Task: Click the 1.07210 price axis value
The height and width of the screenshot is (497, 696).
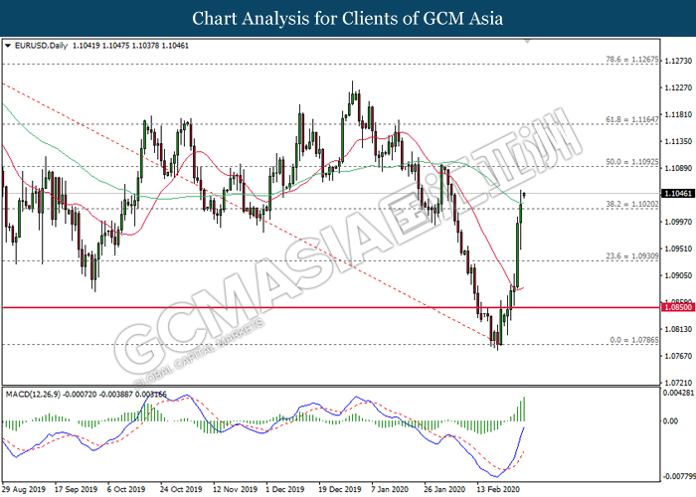Action: click(678, 383)
